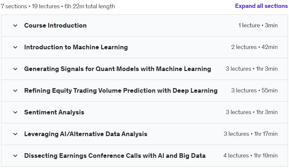
Task: Expand the Course Introduction section title
Action: (x=55, y=26)
